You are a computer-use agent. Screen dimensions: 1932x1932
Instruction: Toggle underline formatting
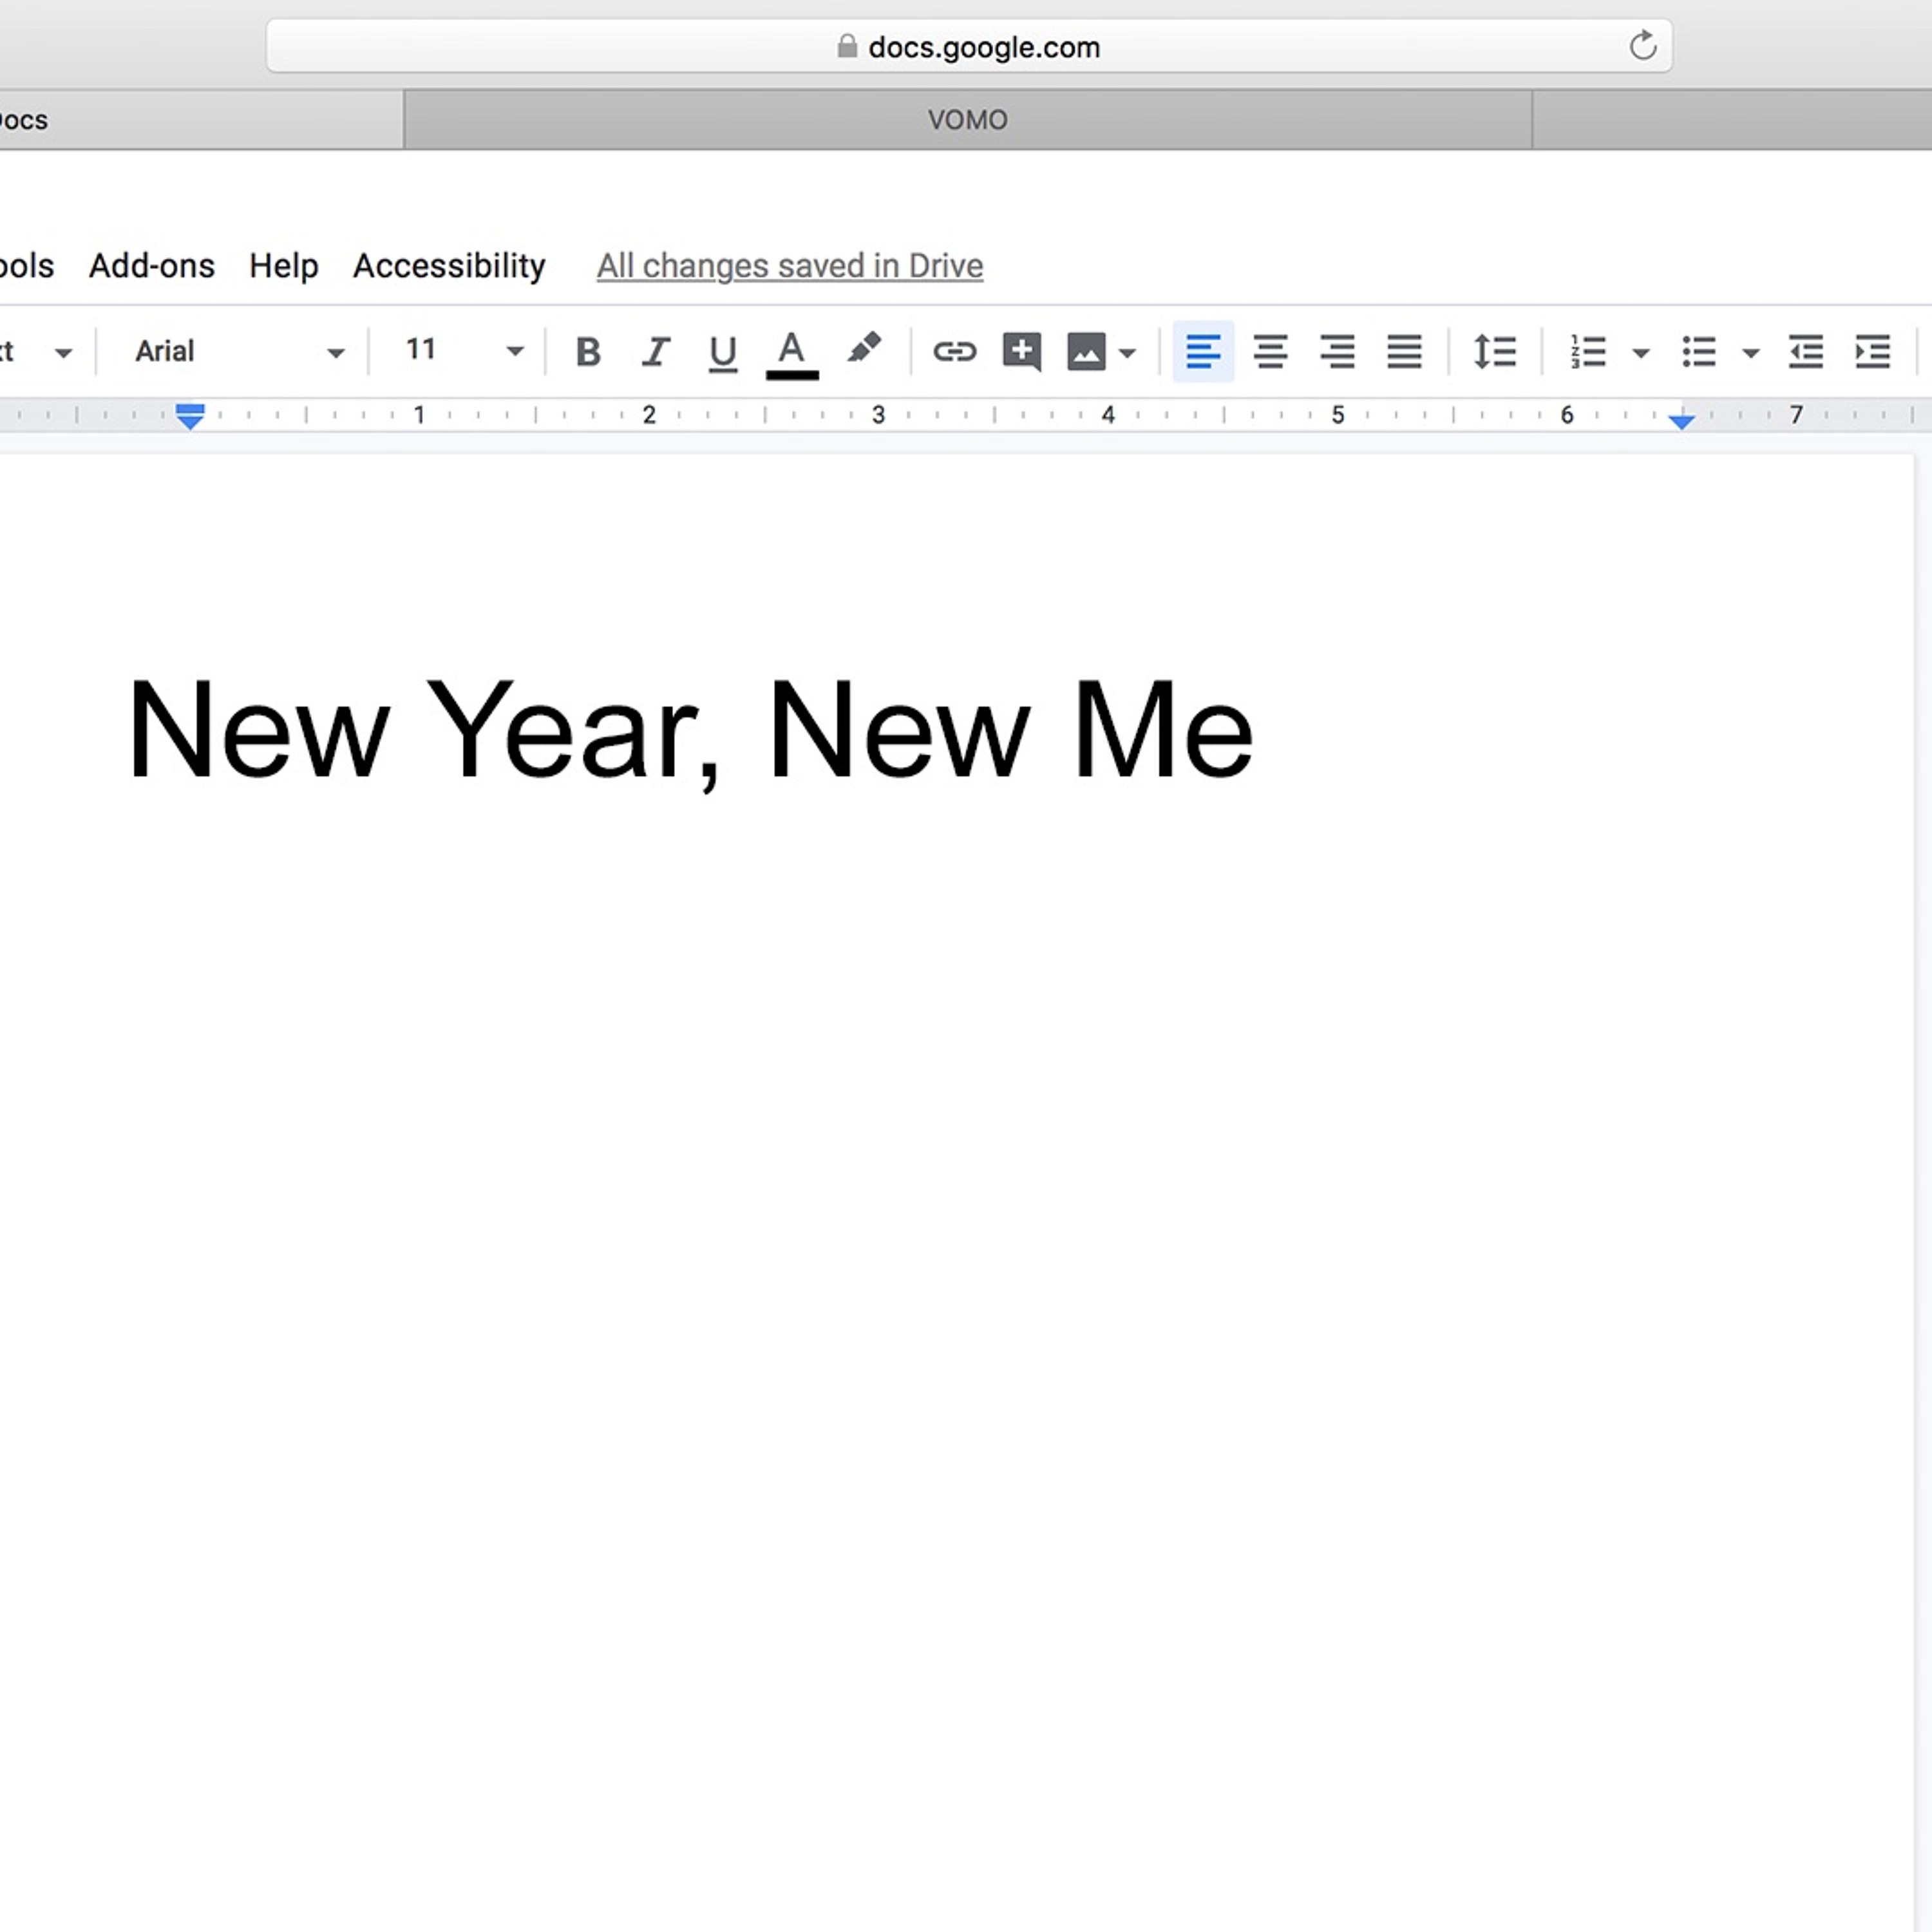722,351
